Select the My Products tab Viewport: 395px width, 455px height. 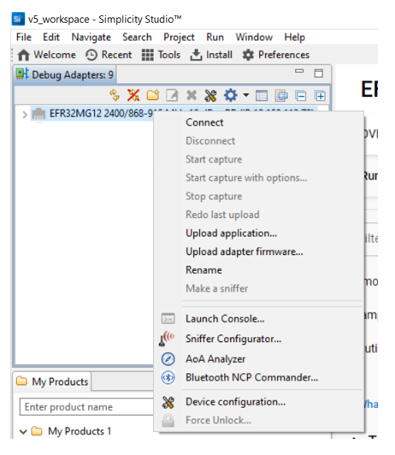[x=52, y=381]
